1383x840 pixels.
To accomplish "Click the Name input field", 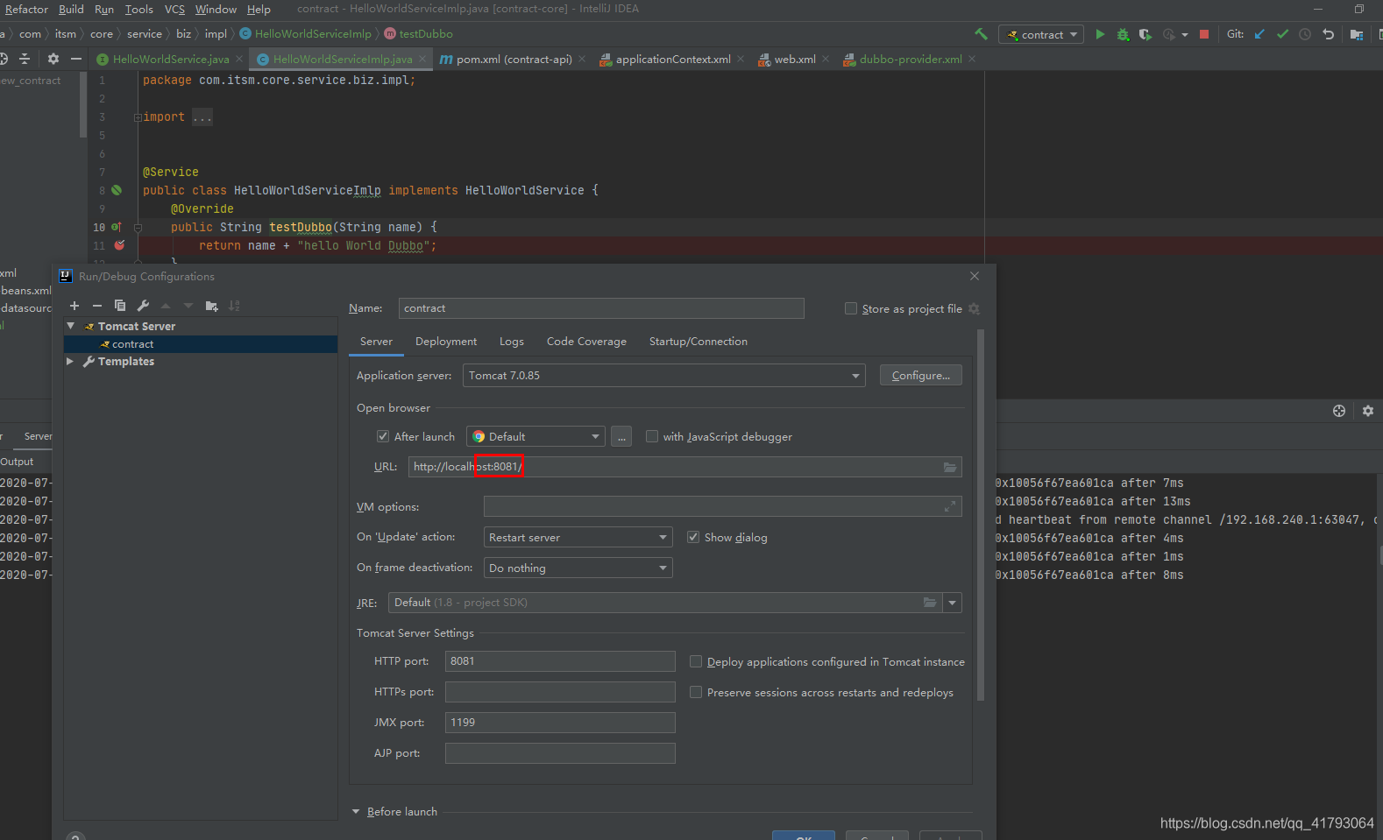I will pos(601,308).
